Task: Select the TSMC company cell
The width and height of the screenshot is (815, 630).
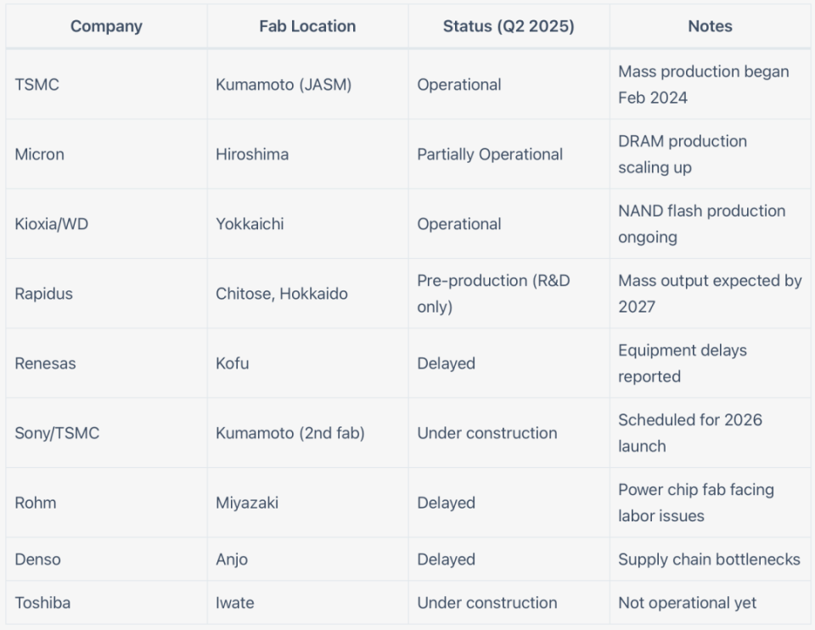Action: [37, 84]
